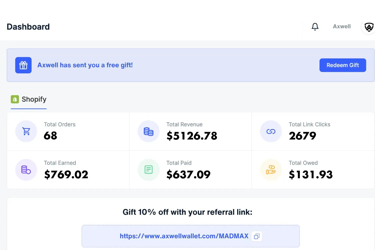The image size is (375, 250).
Task: Click the Total Orders shopping cart icon
Action: [x=26, y=131]
